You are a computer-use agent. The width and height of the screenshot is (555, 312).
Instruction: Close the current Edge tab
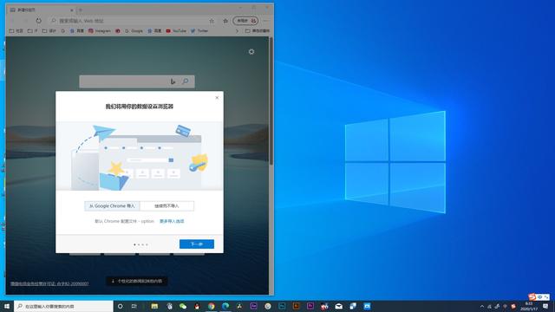pos(72,10)
